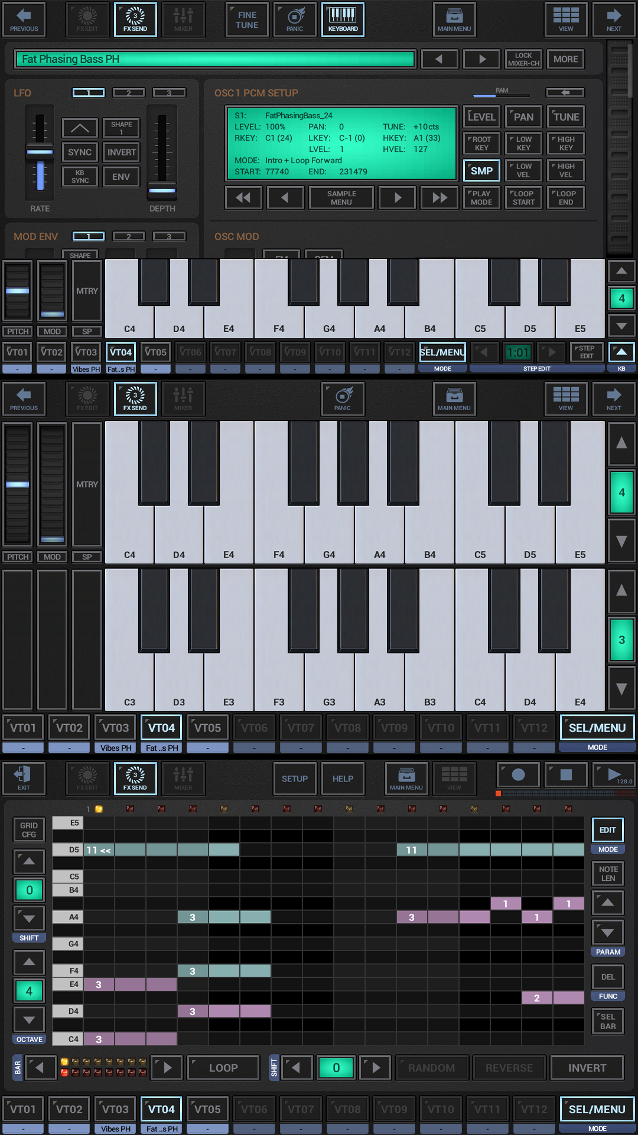Skip forward with double-arrow sample button
This screenshot has height=1135, width=638.
point(440,198)
